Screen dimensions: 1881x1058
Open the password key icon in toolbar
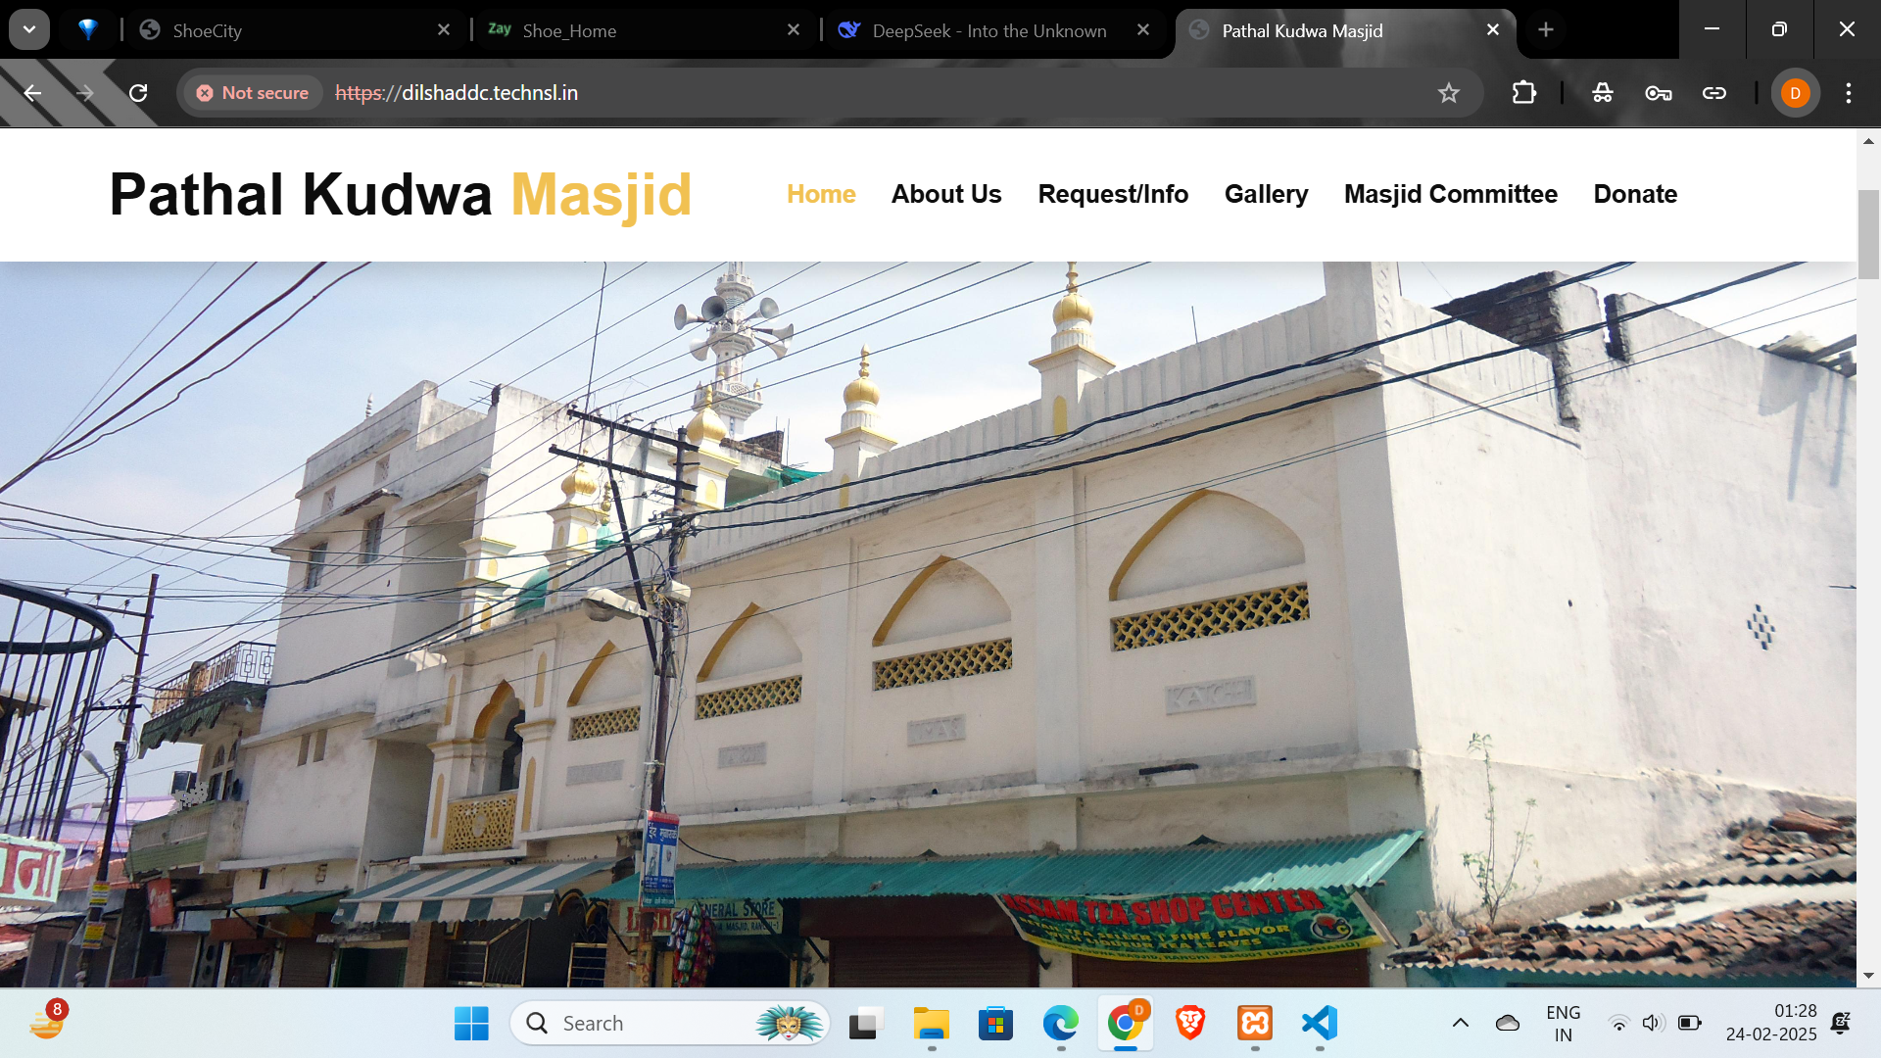pos(1658,93)
